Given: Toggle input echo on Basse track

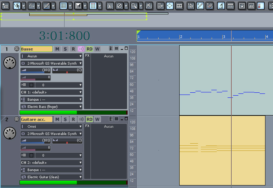Looking at the screenshot, I should click(x=81, y=49).
